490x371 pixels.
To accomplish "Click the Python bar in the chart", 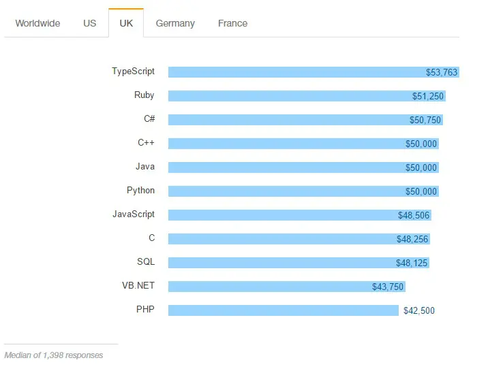I will [x=303, y=191].
